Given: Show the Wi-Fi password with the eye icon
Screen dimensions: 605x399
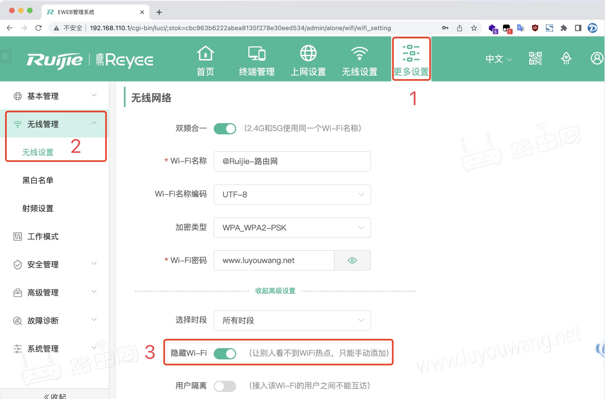Looking at the screenshot, I should (352, 260).
